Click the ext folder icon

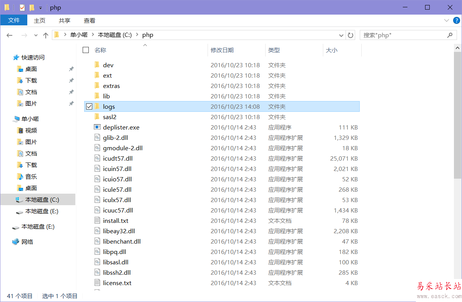97,75
